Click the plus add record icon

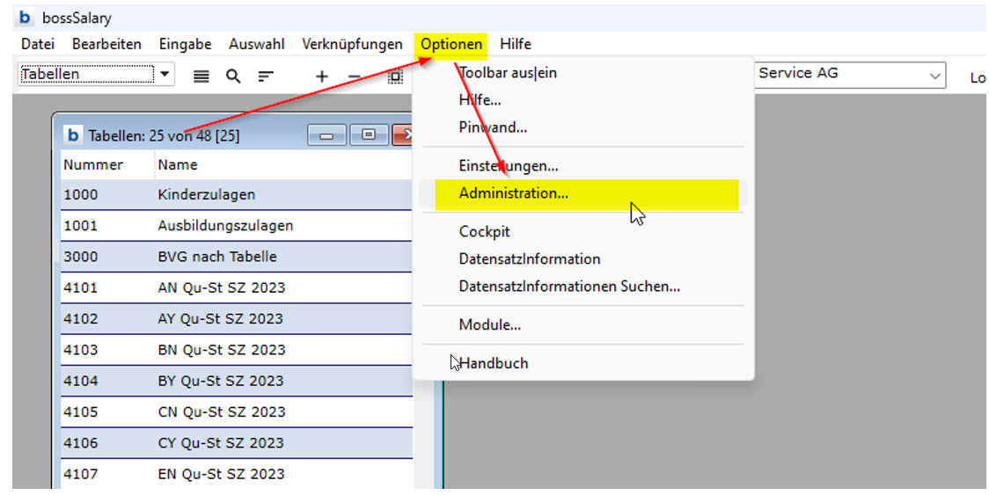(x=322, y=76)
